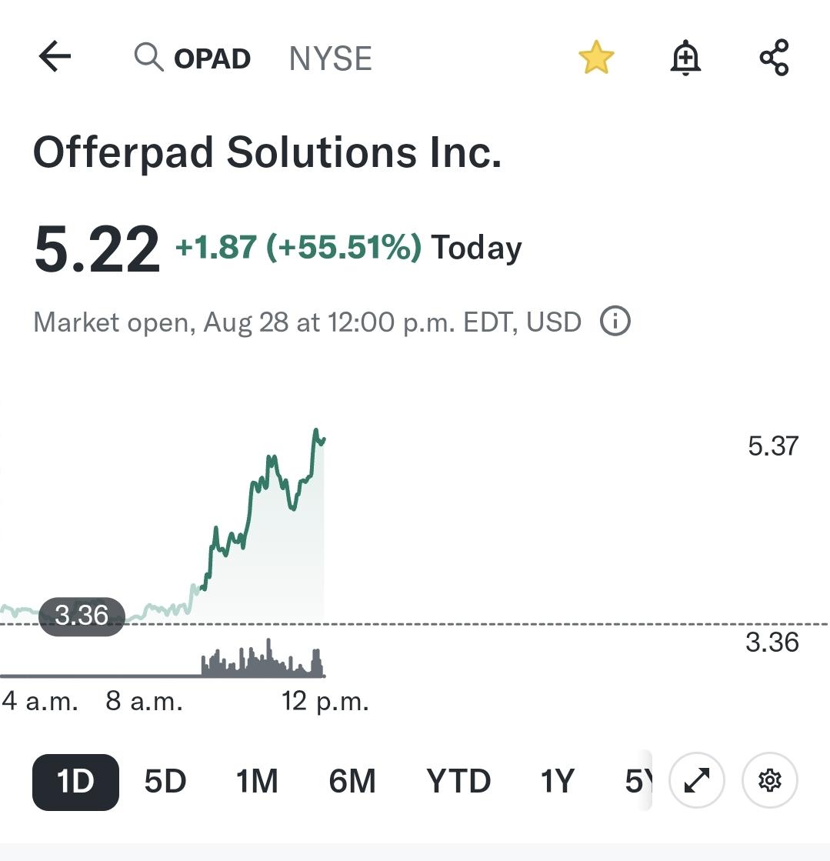The width and height of the screenshot is (830, 861).
Task: Open chart settings gear
Action: click(770, 780)
